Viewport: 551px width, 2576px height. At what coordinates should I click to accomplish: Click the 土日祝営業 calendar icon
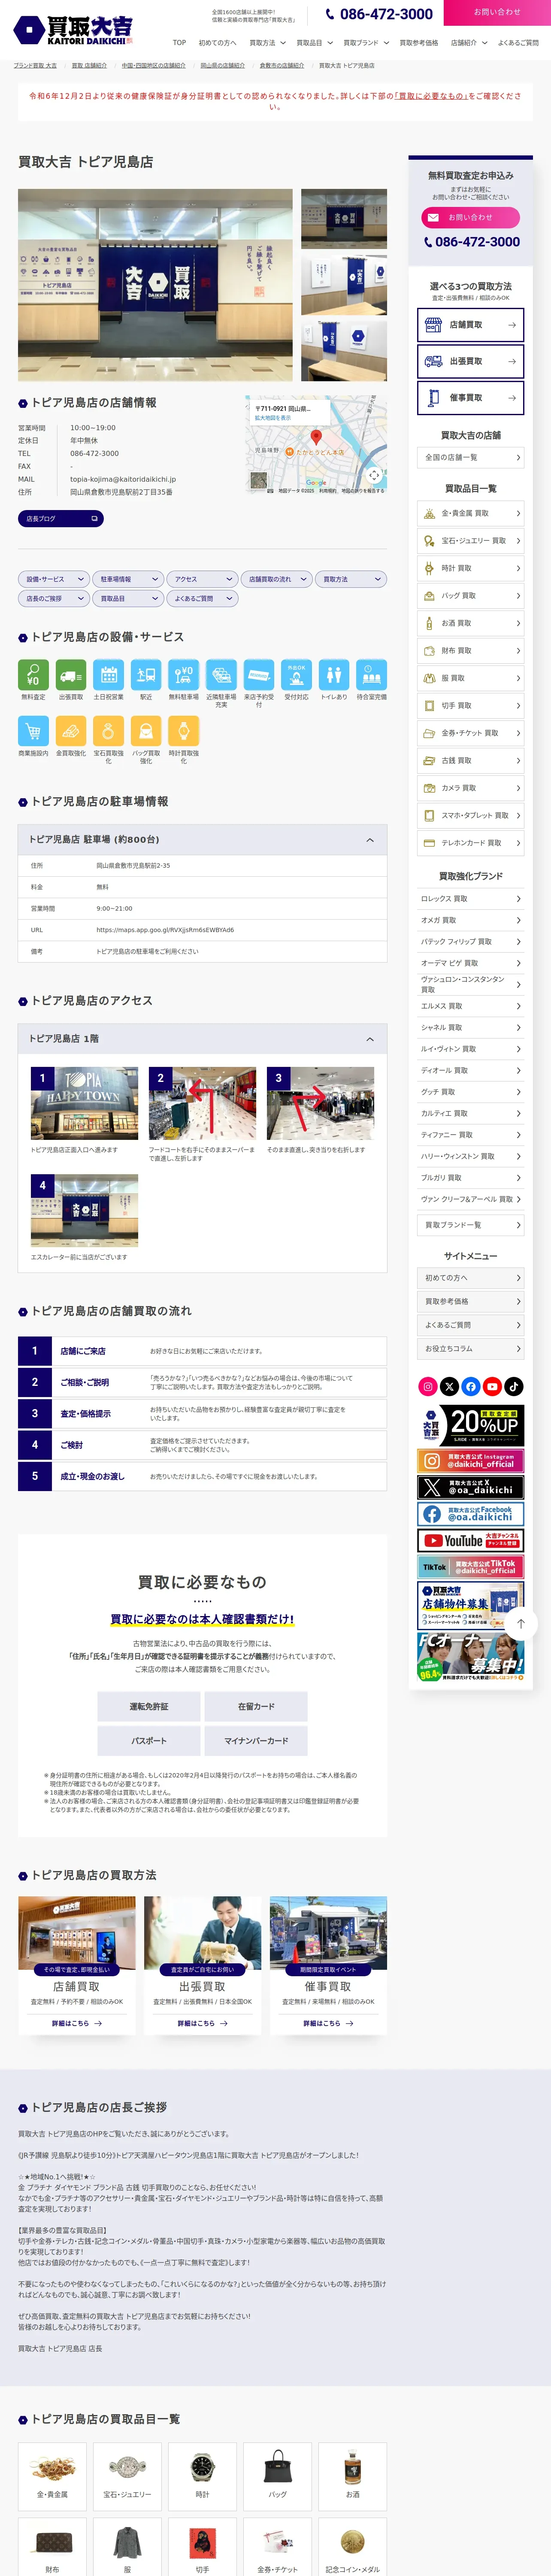[x=108, y=675]
